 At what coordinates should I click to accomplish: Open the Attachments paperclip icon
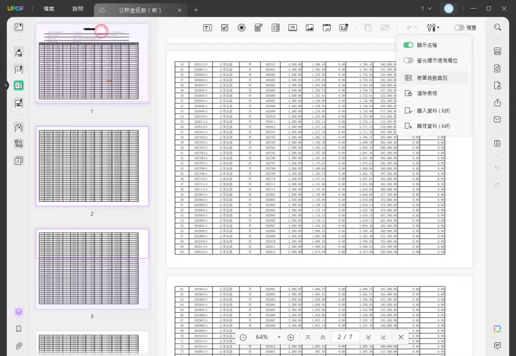[x=19, y=346]
